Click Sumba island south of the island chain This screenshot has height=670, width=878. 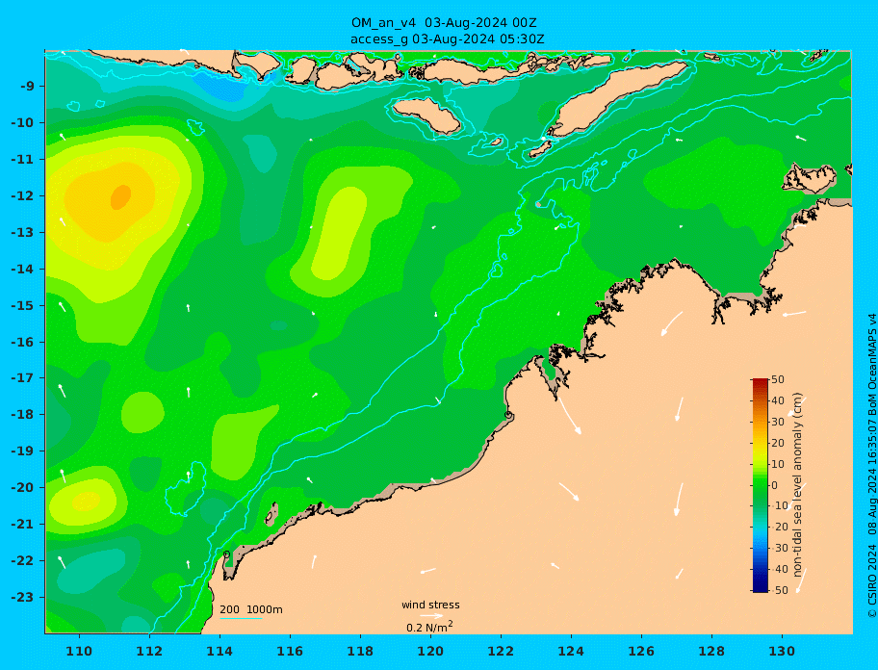426,115
